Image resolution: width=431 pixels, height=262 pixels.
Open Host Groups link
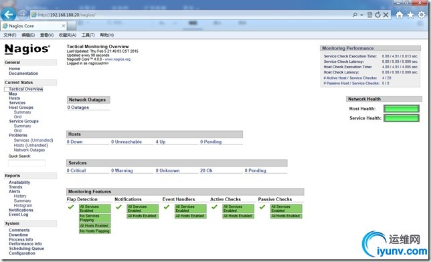(21, 108)
